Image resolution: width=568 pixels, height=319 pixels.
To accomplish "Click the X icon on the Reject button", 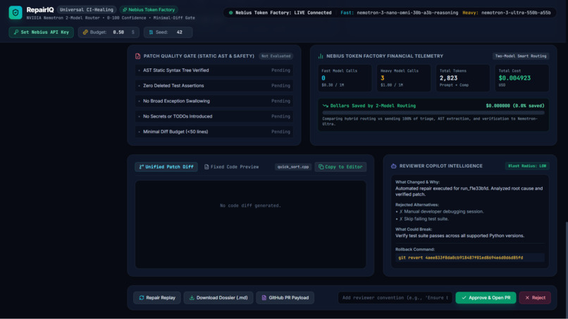I will [x=527, y=298].
